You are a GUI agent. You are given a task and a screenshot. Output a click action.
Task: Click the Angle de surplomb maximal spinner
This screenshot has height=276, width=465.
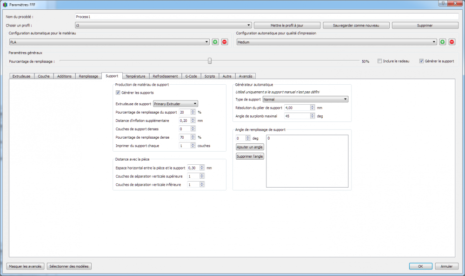[299, 116]
